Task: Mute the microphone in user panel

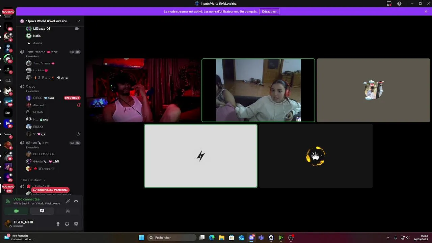Action: [x=58, y=224]
